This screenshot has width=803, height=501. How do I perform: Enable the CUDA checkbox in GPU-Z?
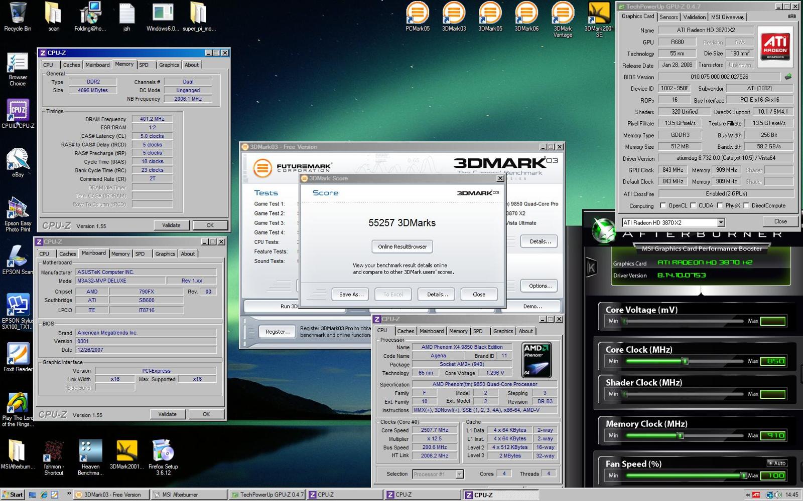click(x=693, y=205)
